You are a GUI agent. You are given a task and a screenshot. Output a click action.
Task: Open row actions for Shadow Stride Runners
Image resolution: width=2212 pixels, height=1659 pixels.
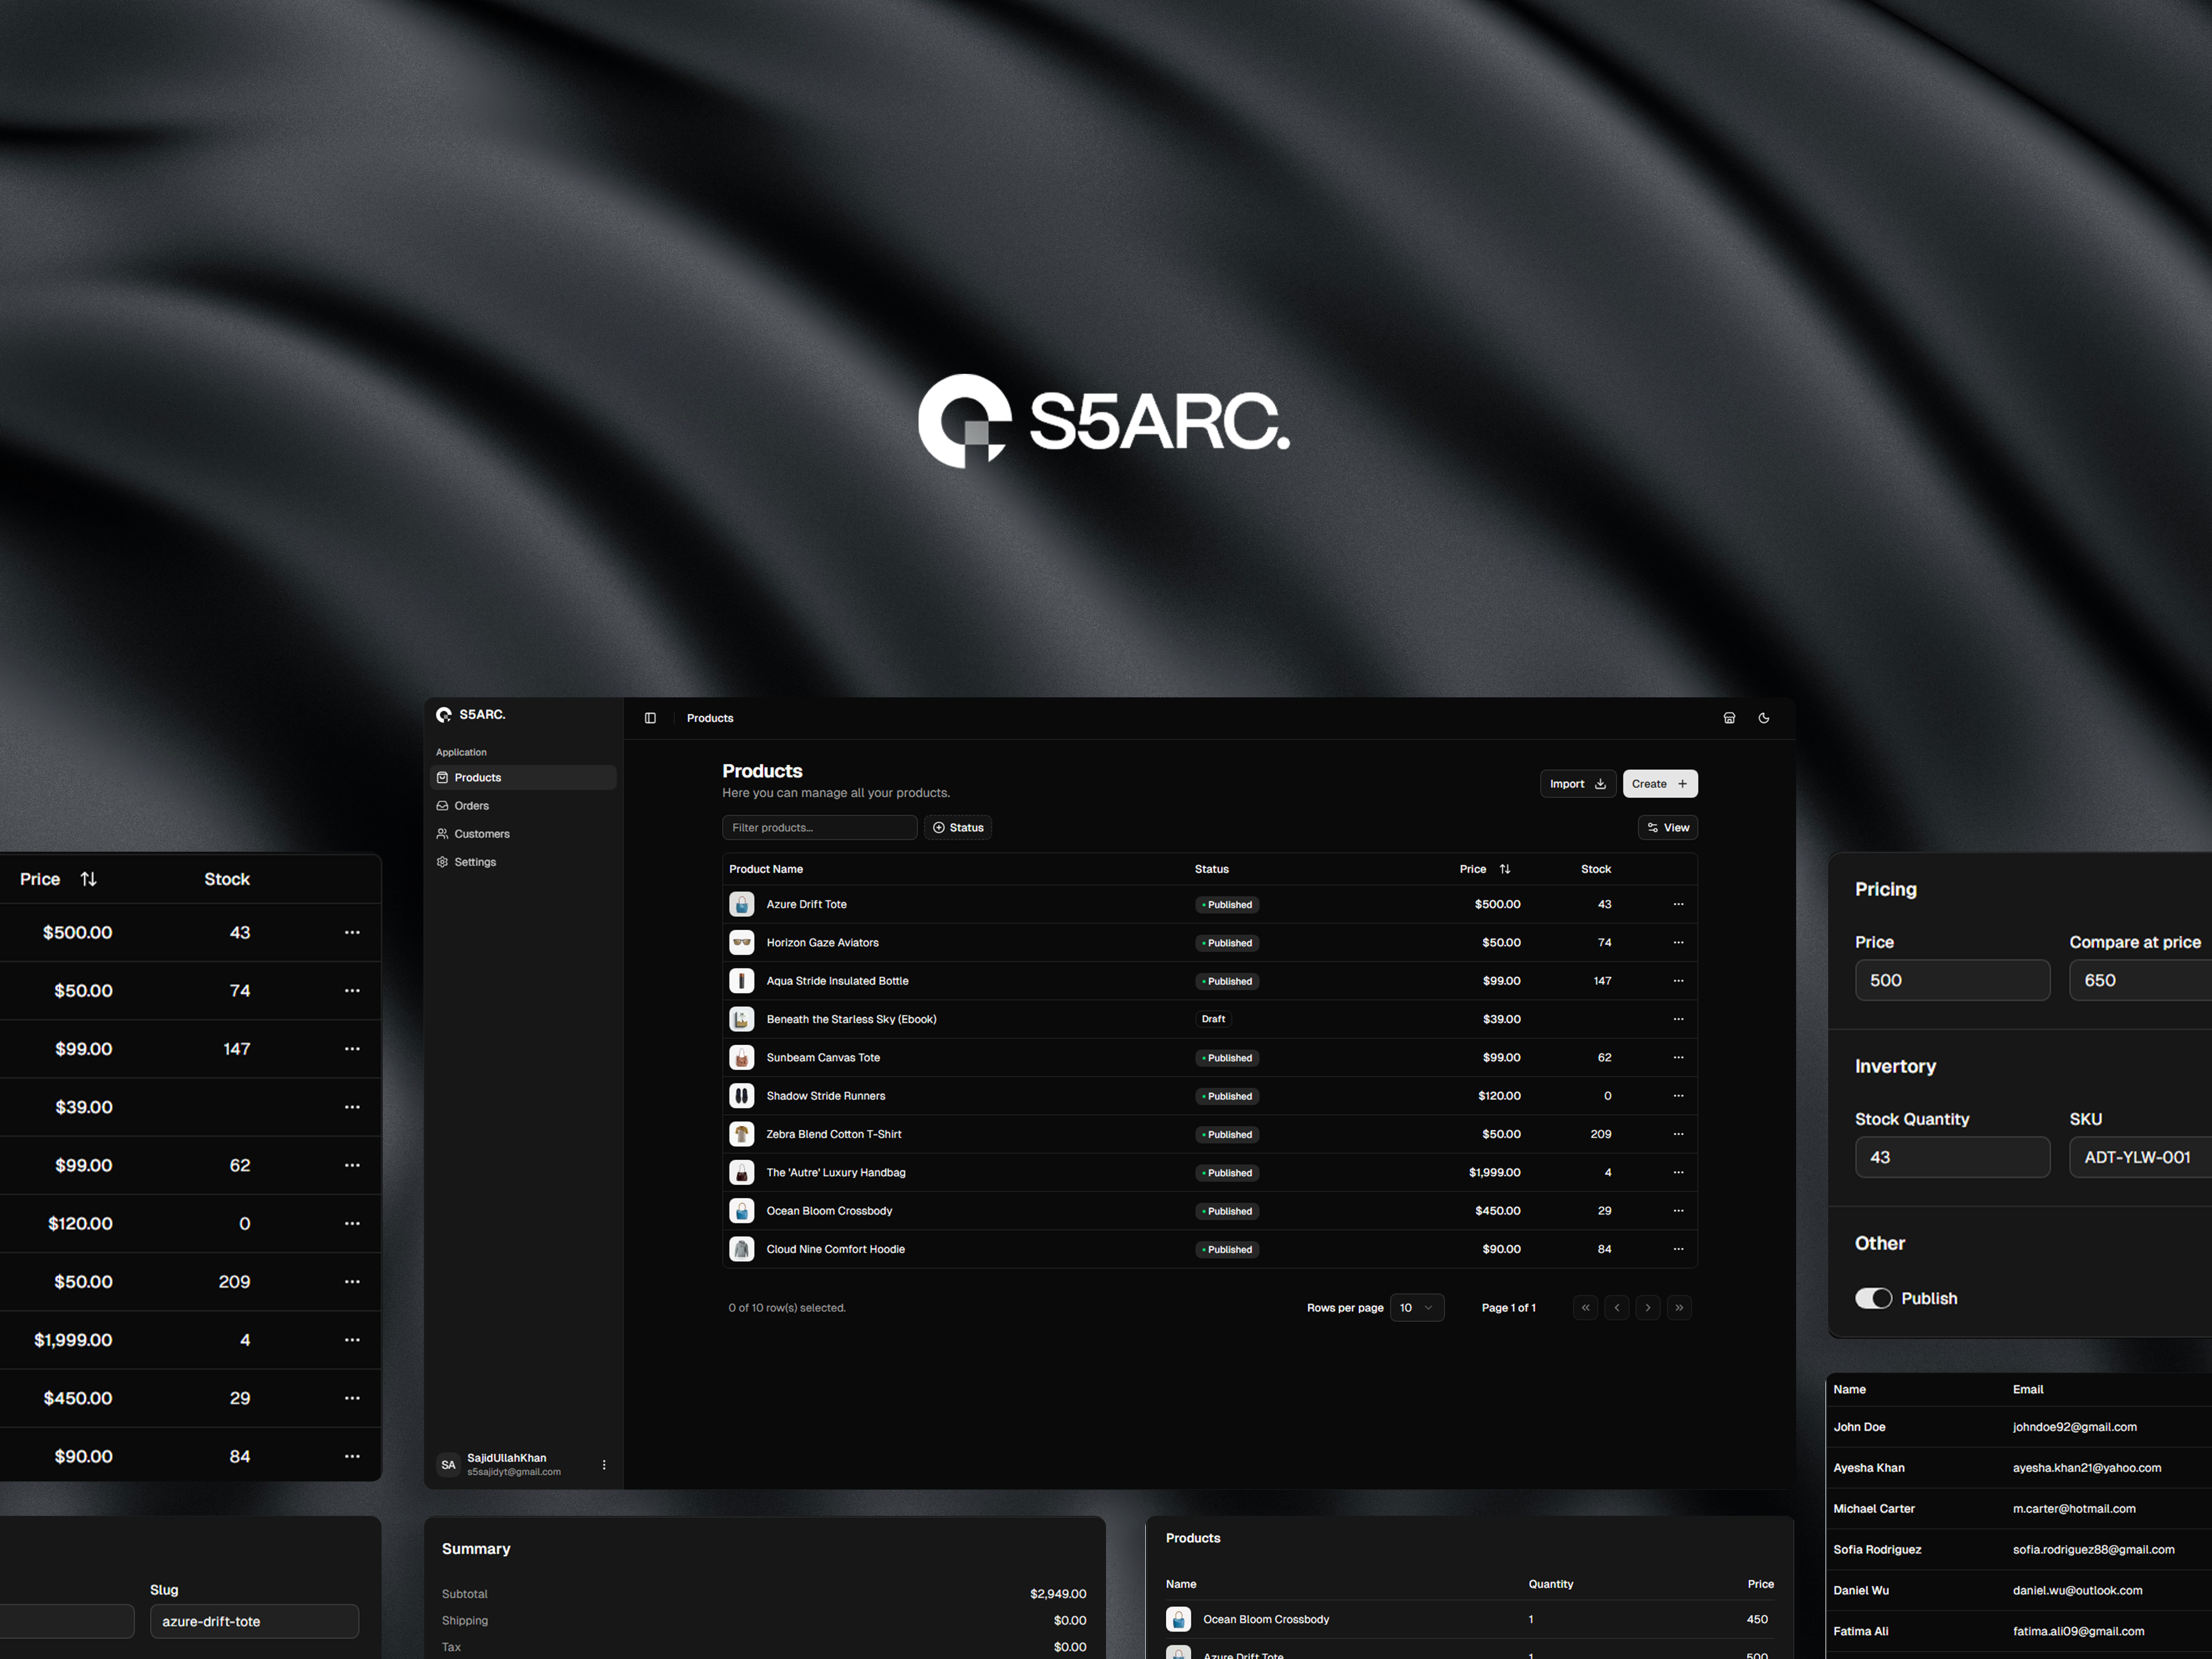(x=1678, y=1096)
